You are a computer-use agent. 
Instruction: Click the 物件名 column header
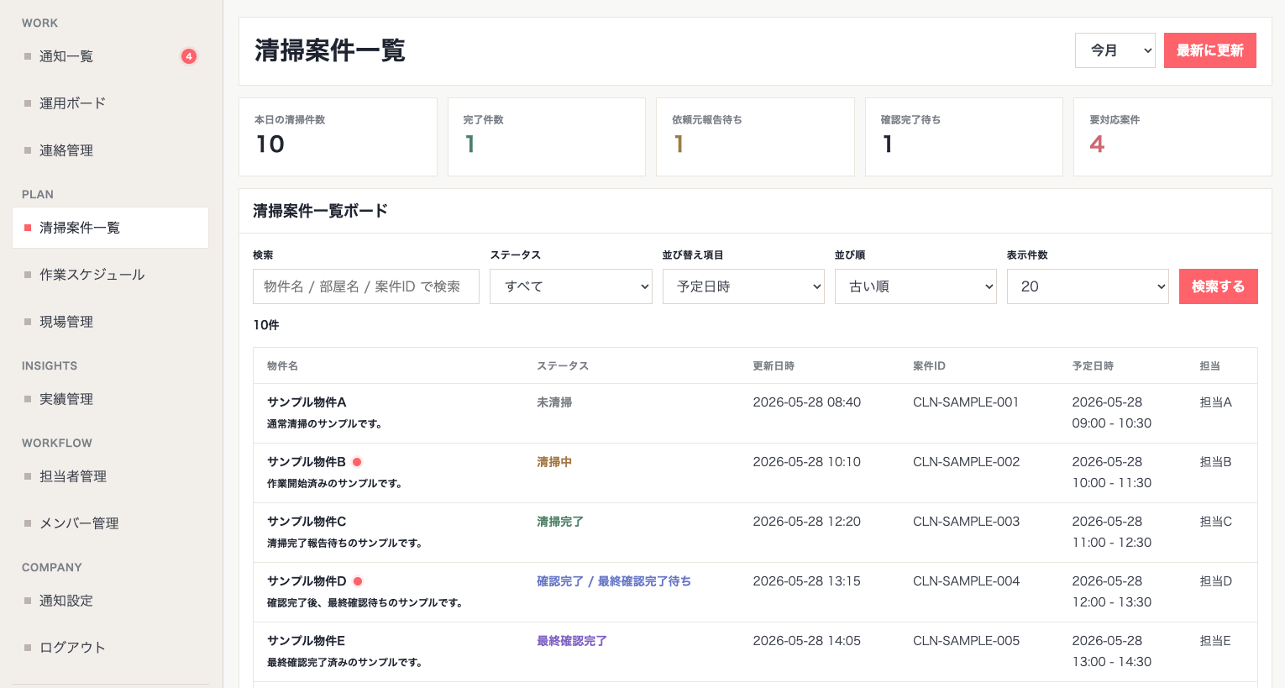(x=282, y=366)
